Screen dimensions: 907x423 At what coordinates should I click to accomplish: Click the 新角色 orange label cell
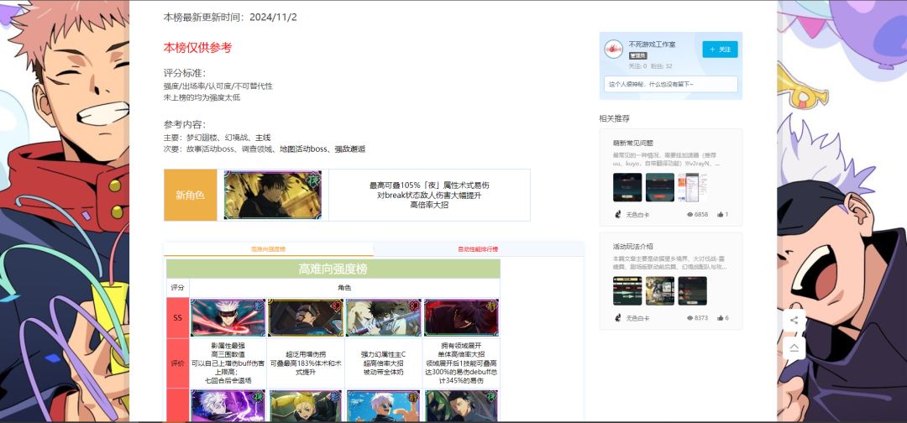coord(191,195)
